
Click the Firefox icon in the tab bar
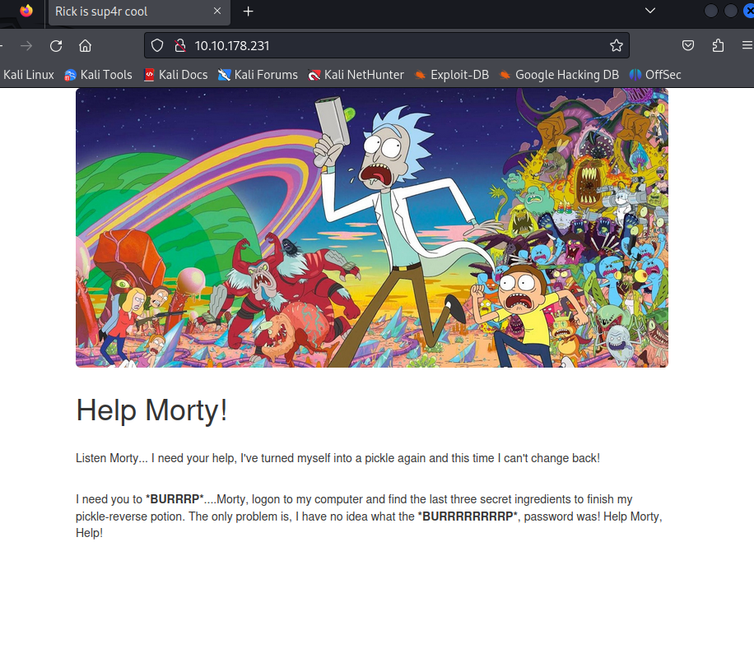26,12
